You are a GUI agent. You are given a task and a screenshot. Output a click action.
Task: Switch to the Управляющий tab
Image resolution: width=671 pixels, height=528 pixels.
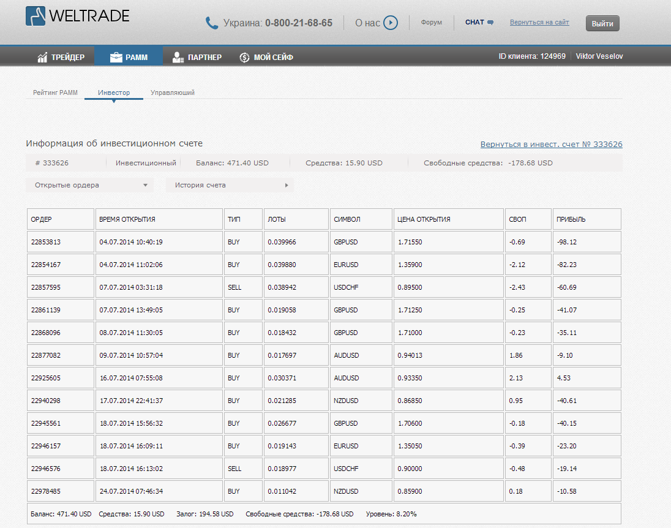coord(173,92)
